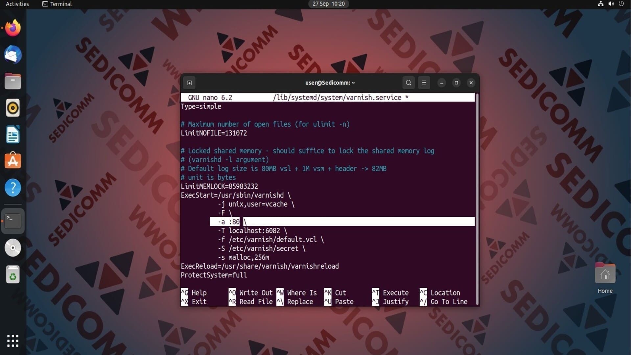Open Rhythmbox music player icon
The width and height of the screenshot is (631, 355).
pyautogui.click(x=13, y=108)
